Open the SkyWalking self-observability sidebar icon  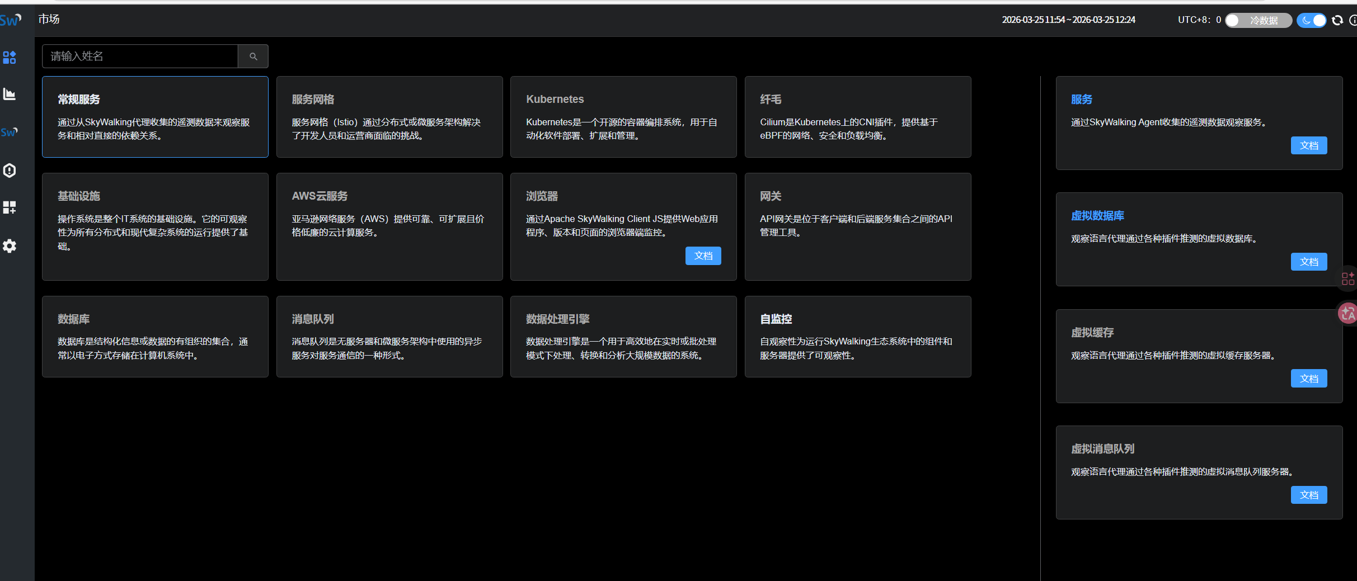(10, 132)
